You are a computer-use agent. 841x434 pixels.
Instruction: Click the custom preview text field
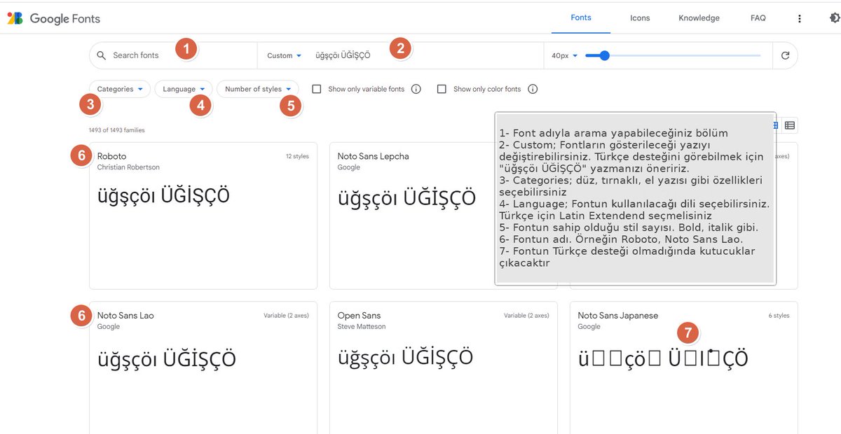[426, 55]
